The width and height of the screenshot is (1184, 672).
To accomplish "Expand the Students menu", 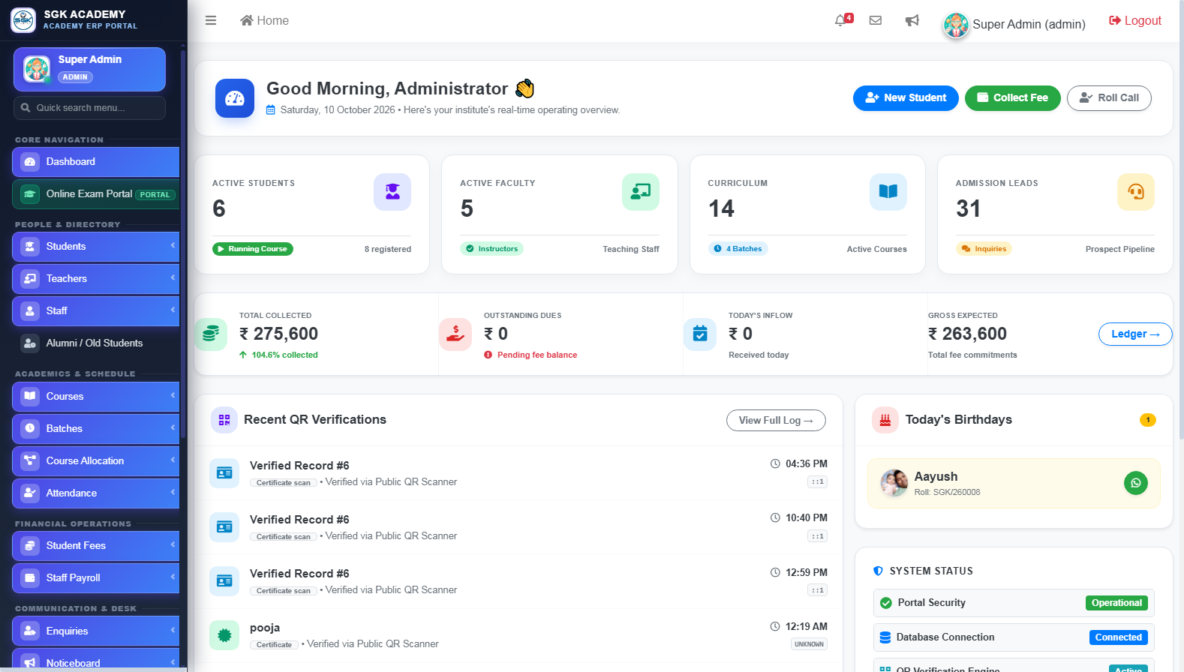I will tap(95, 246).
